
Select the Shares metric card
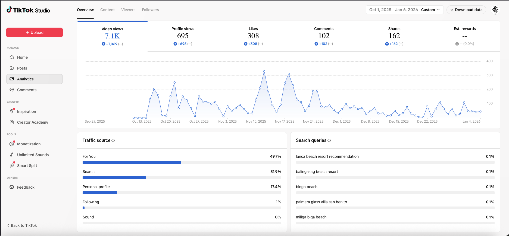pos(394,36)
